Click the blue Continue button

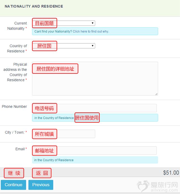pos(13,185)
